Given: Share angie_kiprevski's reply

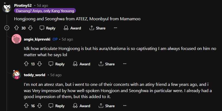Looking at the screenshot, I should 107,64.
